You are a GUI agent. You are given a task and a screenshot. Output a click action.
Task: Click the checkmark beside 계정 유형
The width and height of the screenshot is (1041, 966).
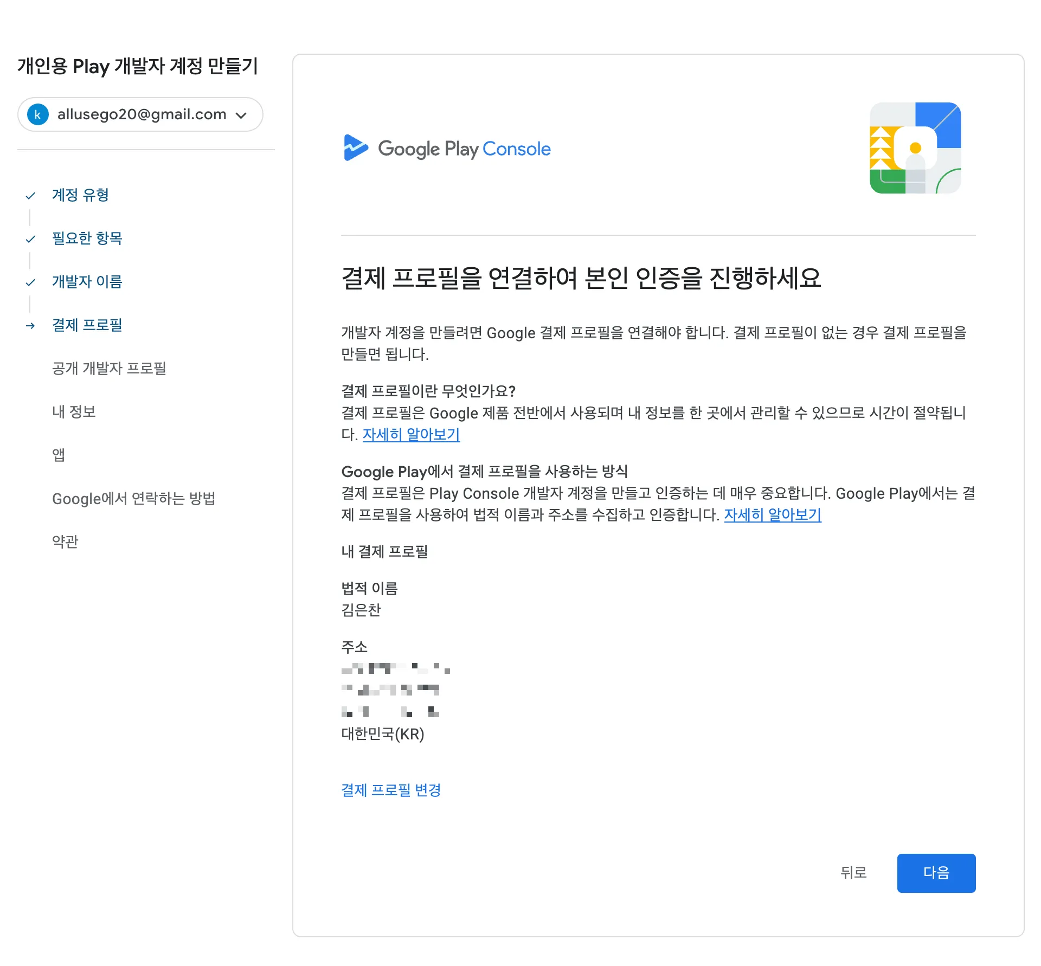click(30, 196)
